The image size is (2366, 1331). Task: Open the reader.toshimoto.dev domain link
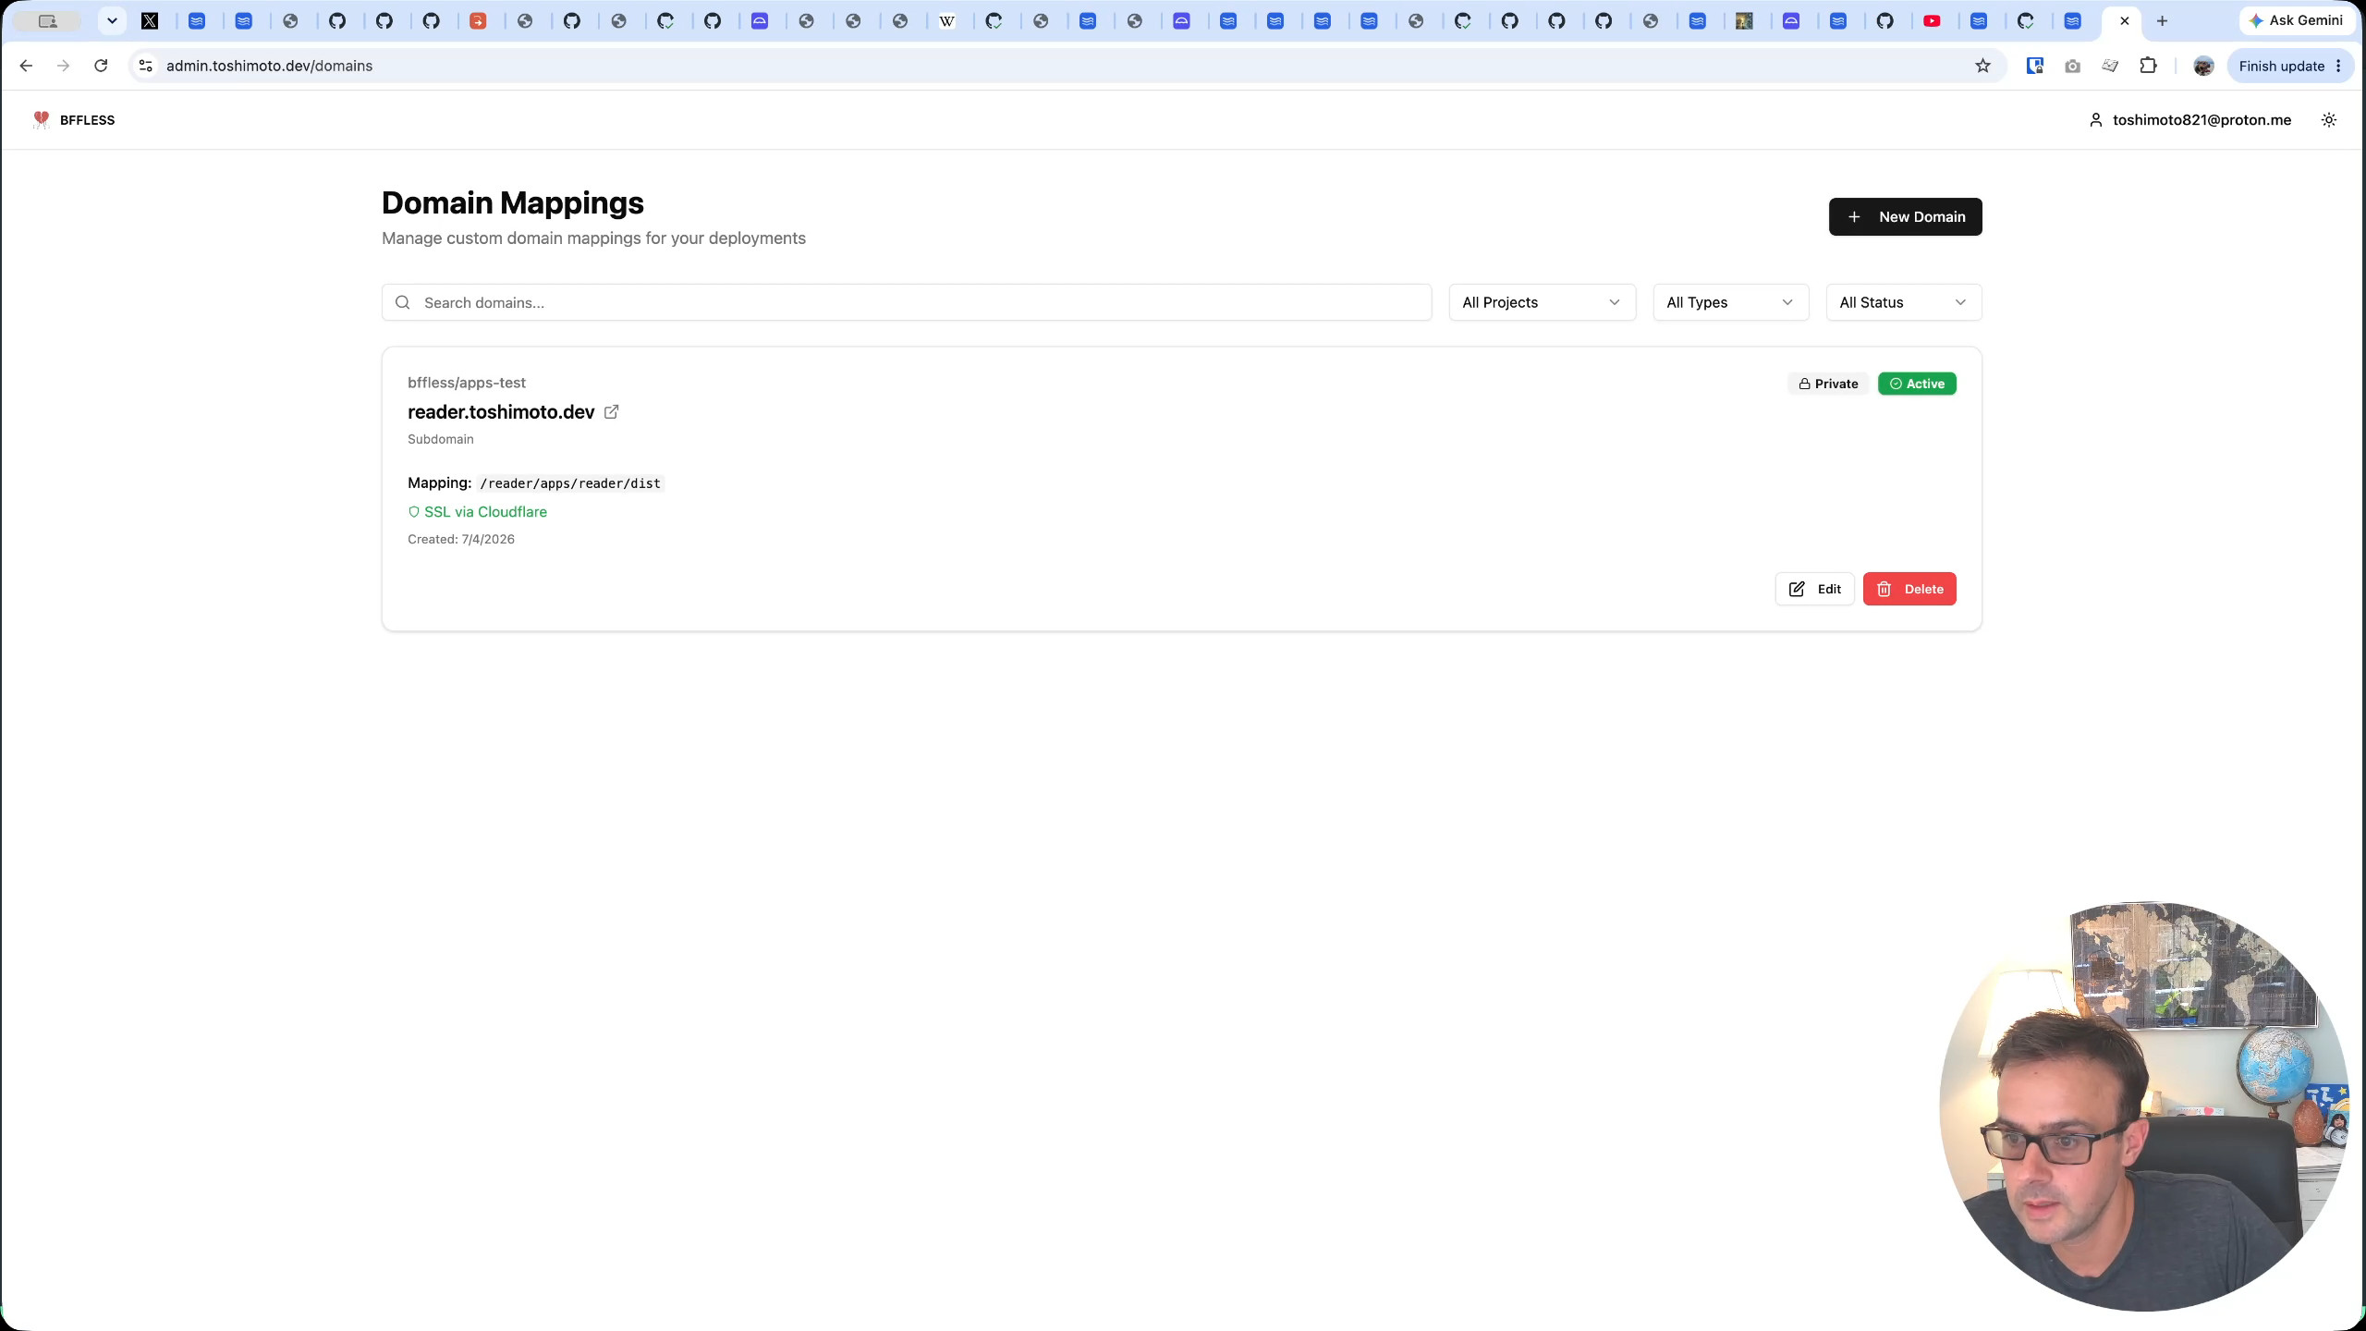(x=501, y=412)
